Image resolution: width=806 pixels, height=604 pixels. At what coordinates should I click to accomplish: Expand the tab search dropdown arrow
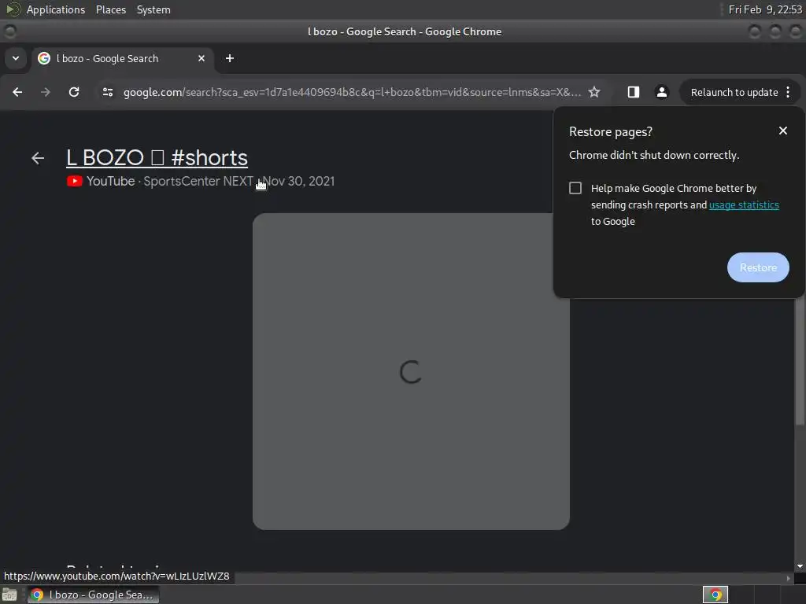[x=16, y=58]
